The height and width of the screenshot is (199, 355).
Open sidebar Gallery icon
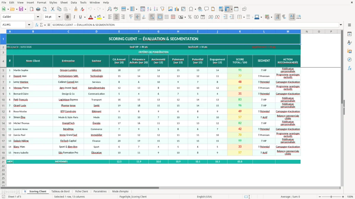[349, 51]
